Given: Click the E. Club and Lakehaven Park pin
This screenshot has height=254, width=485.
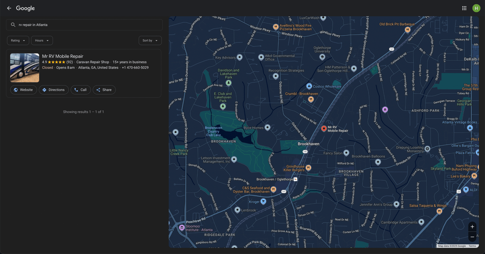Looking at the screenshot, I should 223,106.
